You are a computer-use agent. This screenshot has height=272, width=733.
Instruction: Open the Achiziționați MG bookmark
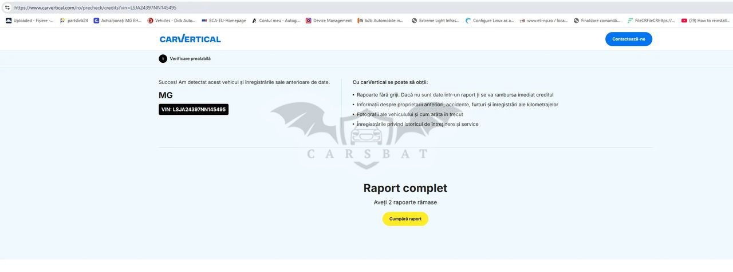tap(117, 21)
